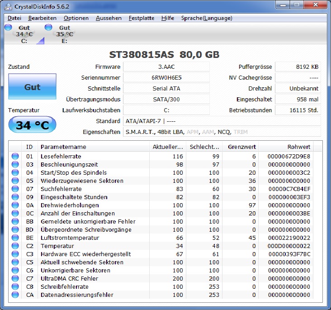Click status orb for Gemeldete unkorrigierbare Fehler
The image size is (331, 310).
coord(15,221)
